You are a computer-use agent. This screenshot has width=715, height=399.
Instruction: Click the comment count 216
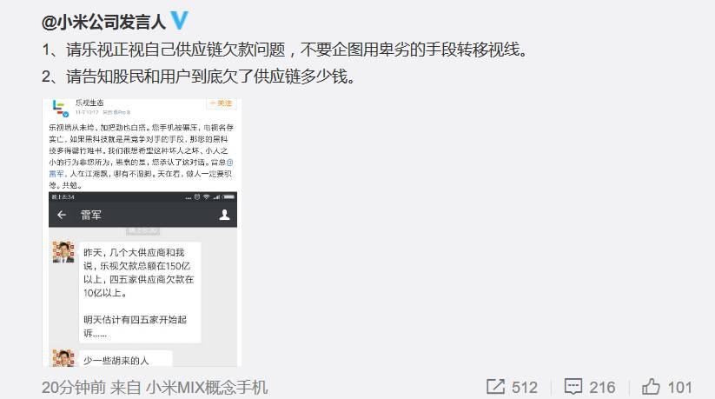click(602, 388)
